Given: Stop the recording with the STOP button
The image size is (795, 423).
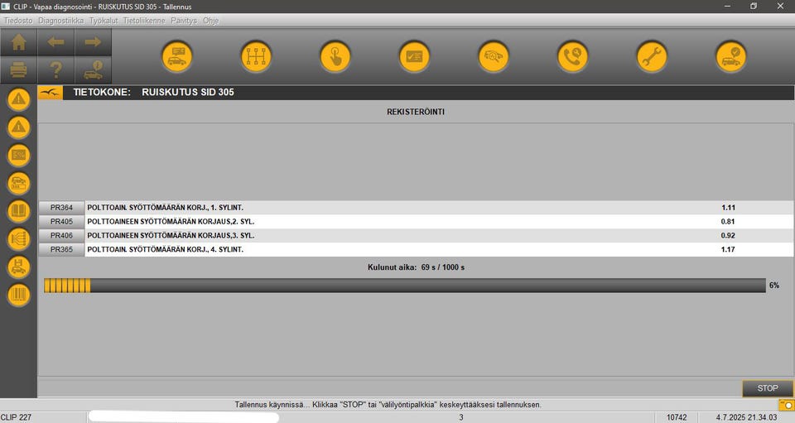Looking at the screenshot, I should (x=768, y=388).
